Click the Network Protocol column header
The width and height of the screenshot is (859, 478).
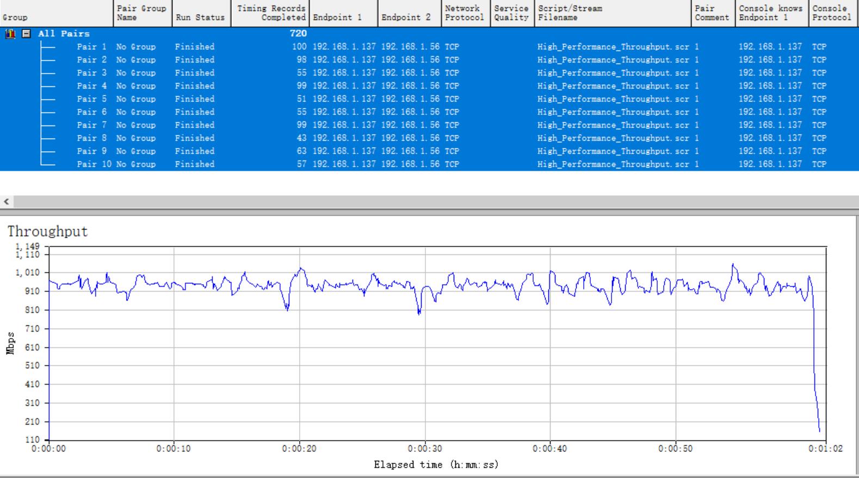[464, 13]
